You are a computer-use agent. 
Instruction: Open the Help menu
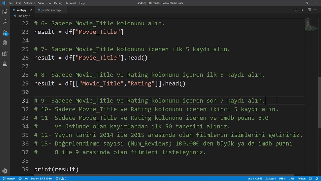click(82, 3)
